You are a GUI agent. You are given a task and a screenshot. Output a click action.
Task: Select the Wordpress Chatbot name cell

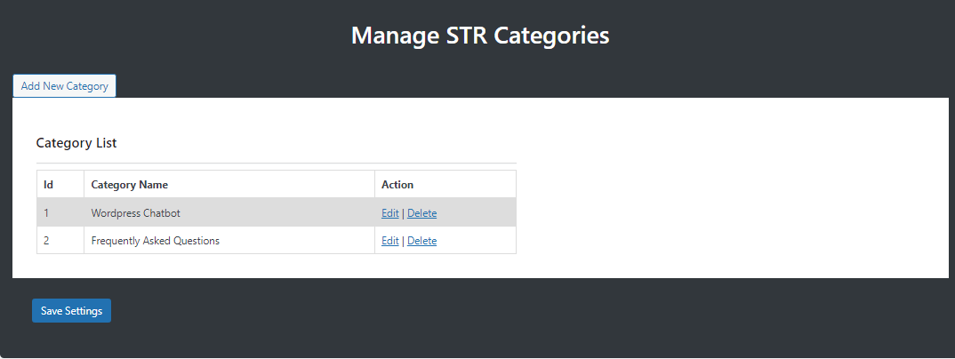(229, 213)
